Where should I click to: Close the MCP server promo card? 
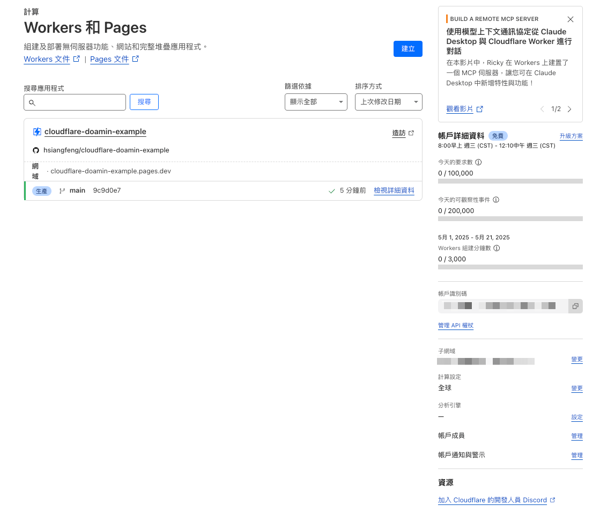570,19
